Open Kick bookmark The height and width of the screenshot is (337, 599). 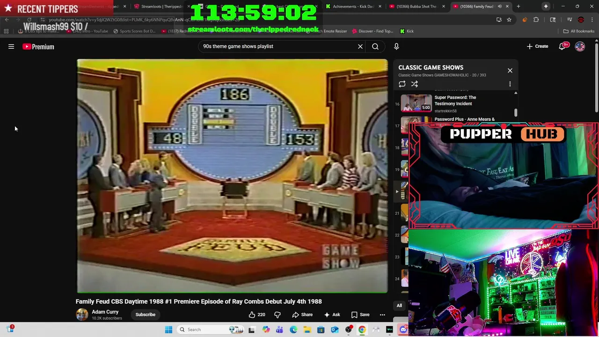[x=407, y=31]
